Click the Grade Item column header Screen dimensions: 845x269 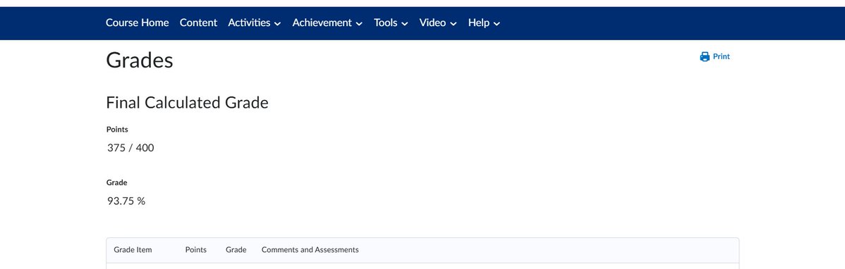(133, 249)
